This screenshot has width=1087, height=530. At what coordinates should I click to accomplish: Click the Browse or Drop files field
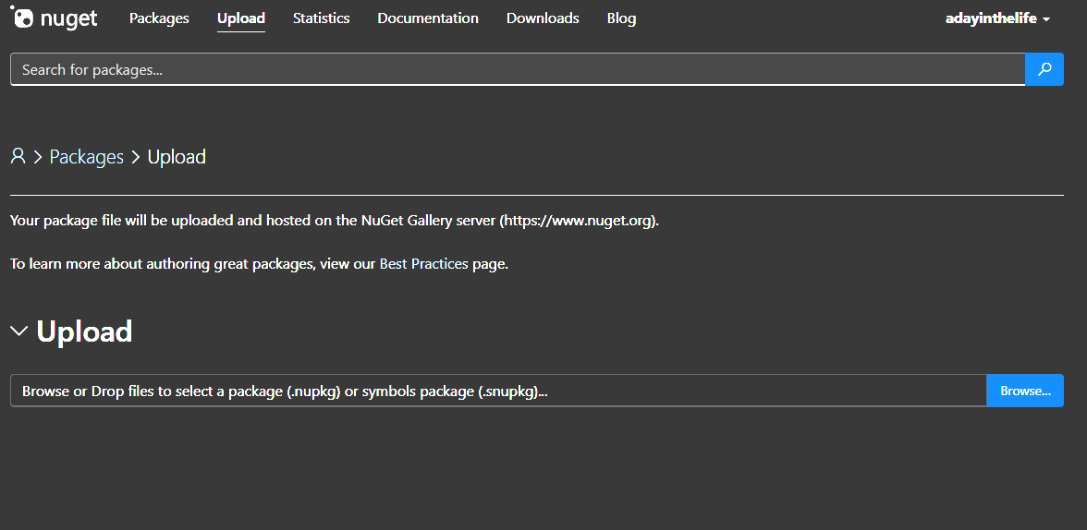tap(498, 391)
